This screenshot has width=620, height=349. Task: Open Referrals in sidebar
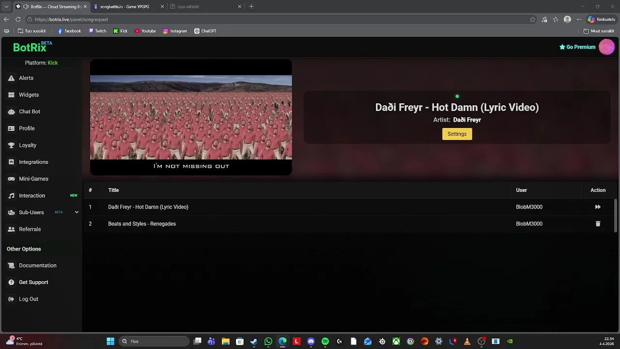(x=30, y=229)
